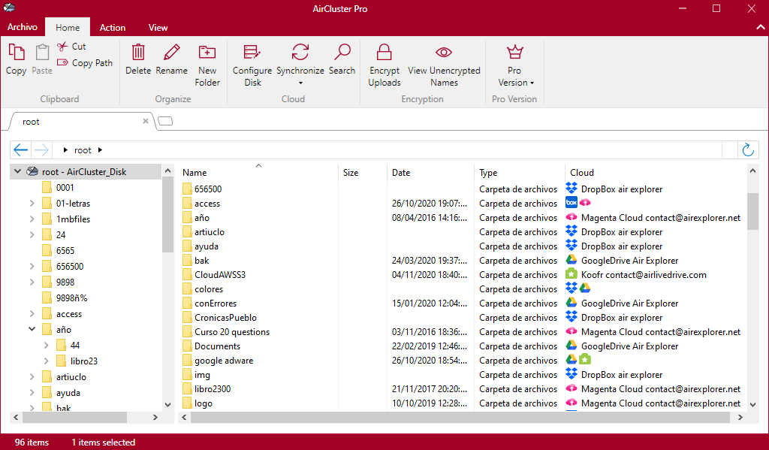Click Koofr icon in CloudAWSS3 row

click(571, 273)
